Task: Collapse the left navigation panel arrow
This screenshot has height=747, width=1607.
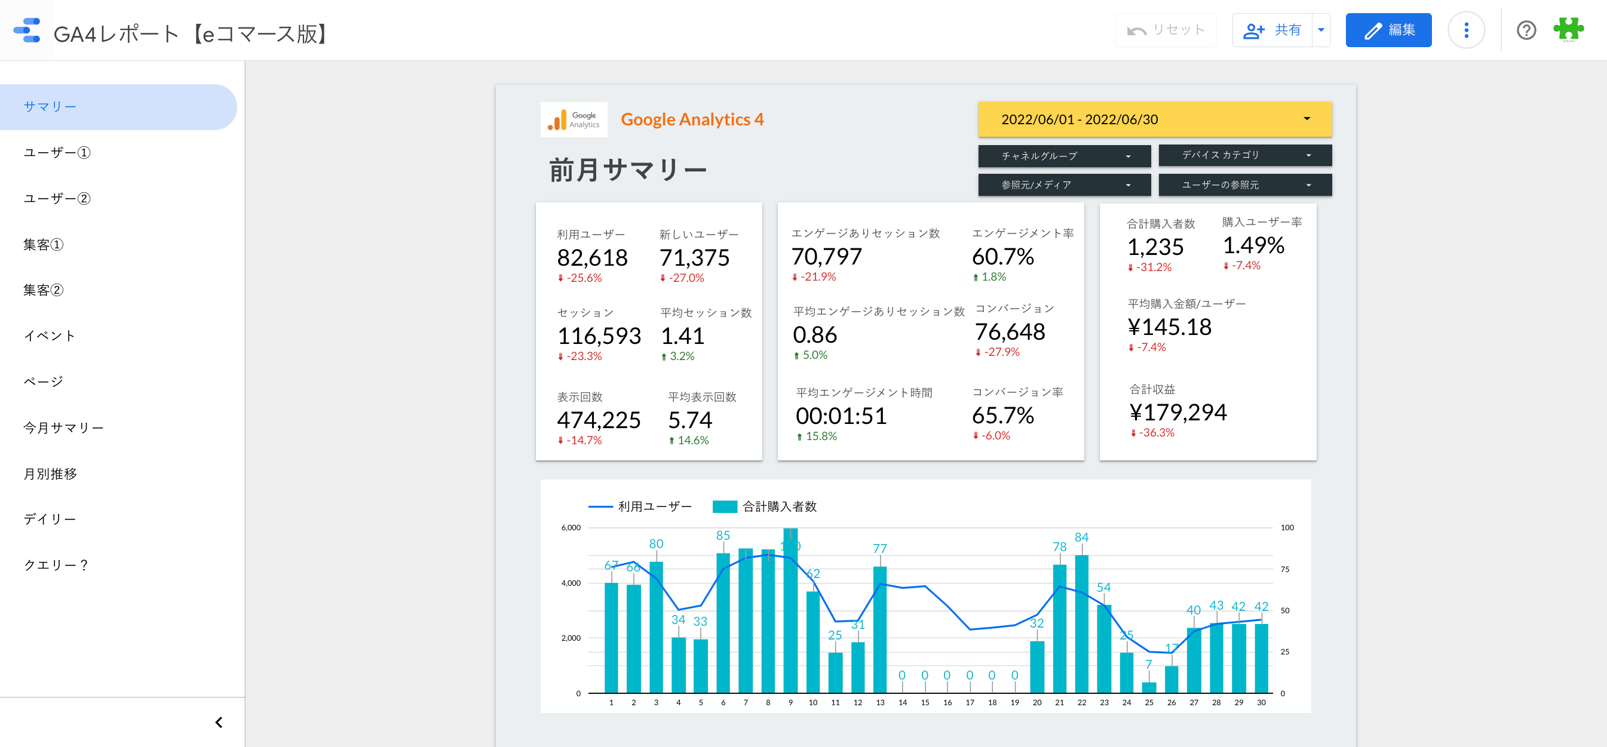Action: coord(218,722)
